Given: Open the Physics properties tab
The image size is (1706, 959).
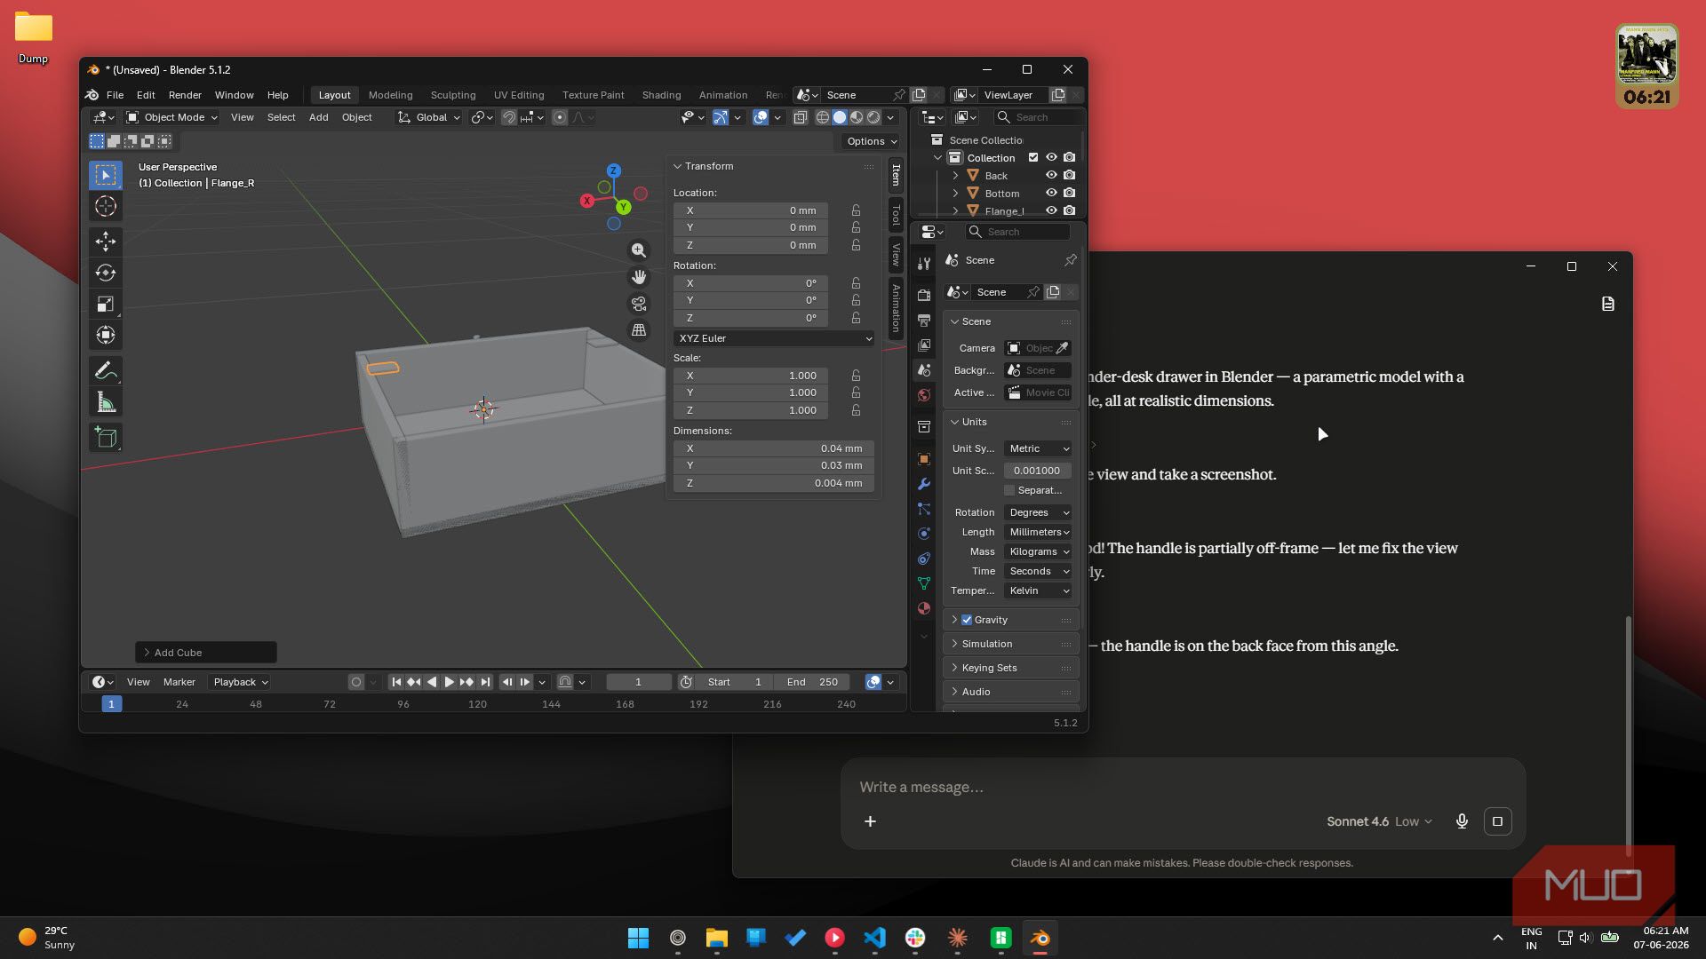Looking at the screenshot, I should pyautogui.click(x=924, y=534).
